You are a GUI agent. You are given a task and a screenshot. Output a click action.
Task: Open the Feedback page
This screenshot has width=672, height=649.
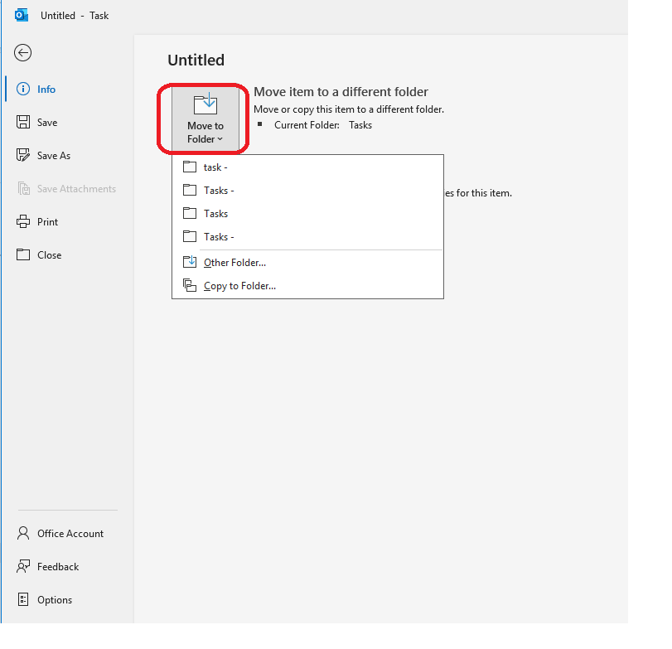(69, 567)
